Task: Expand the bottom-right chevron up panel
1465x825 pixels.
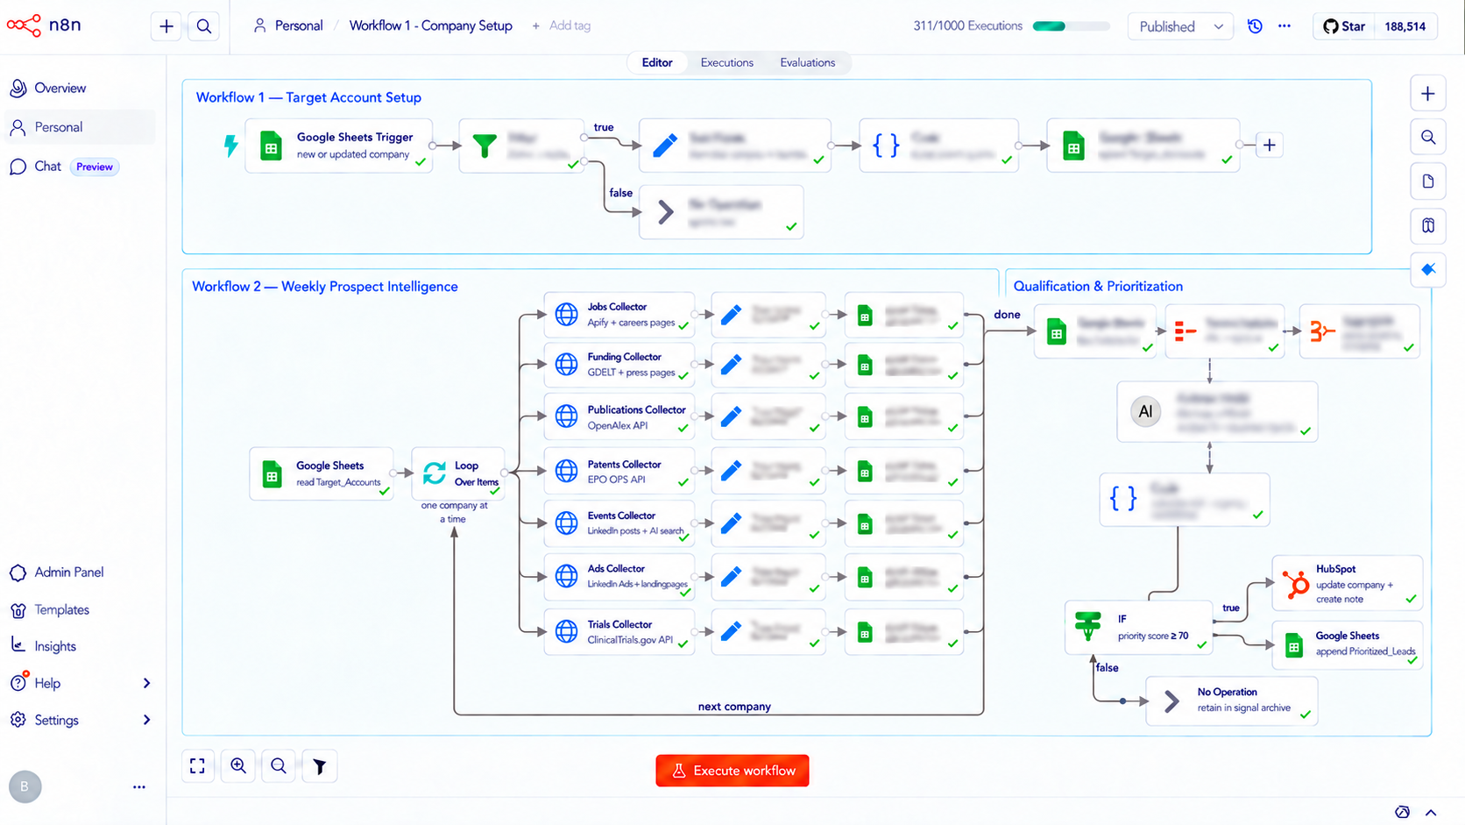Action: pos(1431,812)
